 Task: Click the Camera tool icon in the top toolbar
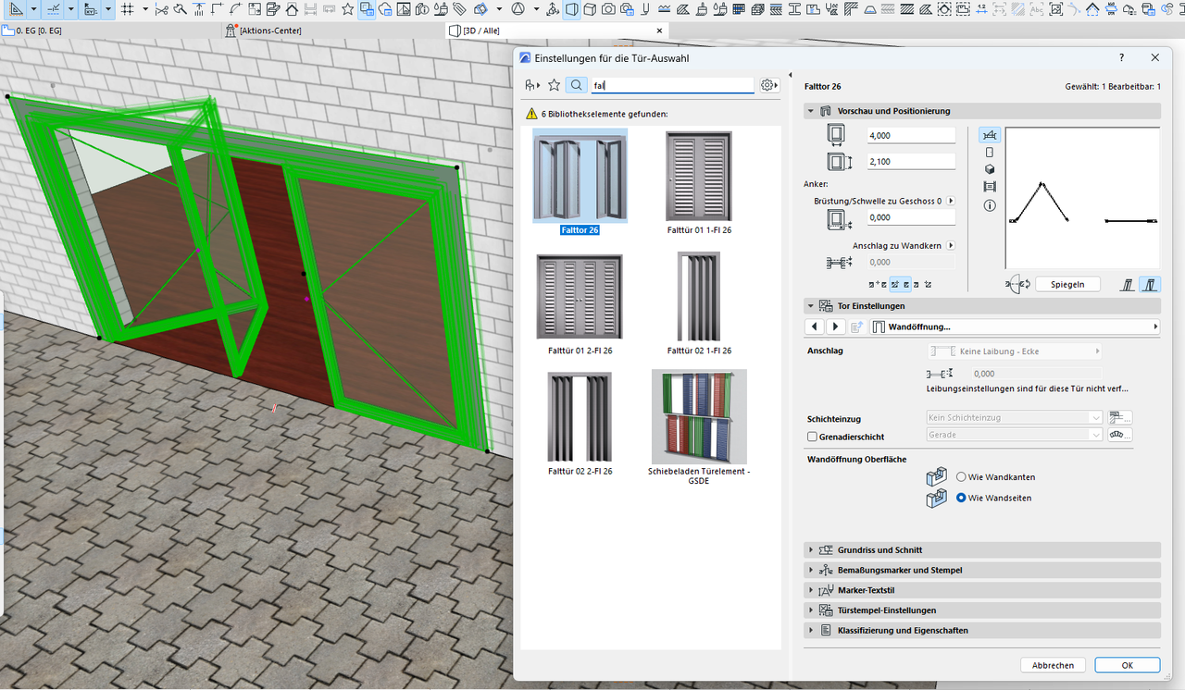tap(606, 9)
